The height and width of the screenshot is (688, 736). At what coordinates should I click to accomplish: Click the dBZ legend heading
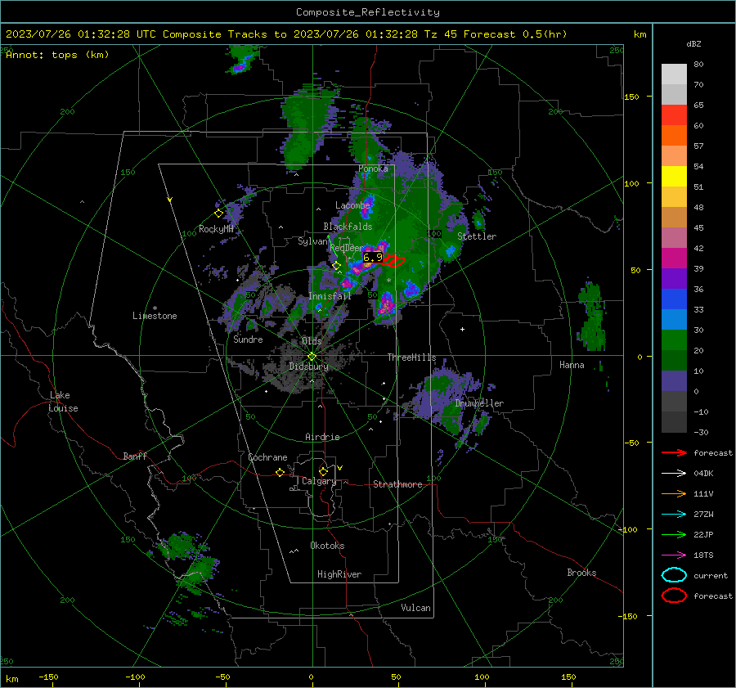[693, 43]
